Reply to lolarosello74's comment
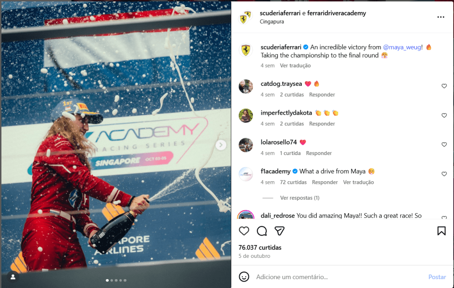The height and width of the screenshot is (288, 454). pos(319,153)
